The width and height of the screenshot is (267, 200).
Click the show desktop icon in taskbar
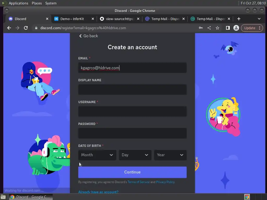[3, 197]
